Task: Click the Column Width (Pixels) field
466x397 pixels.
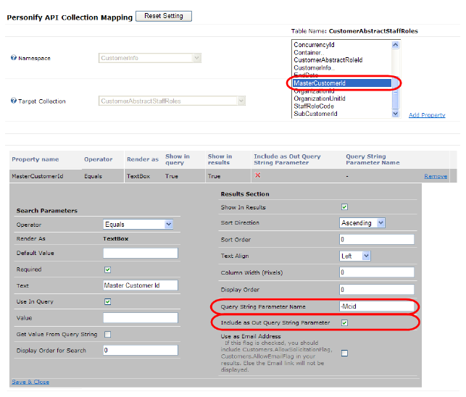Action: (377, 272)
